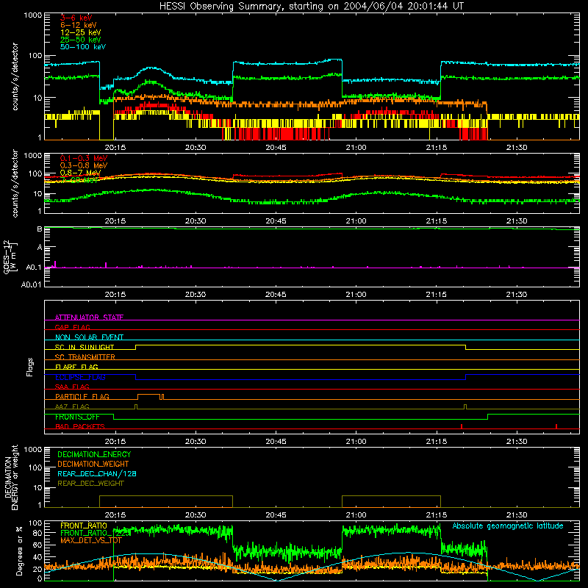Select the BAD_PACKETS flag label

coord(80,426)
